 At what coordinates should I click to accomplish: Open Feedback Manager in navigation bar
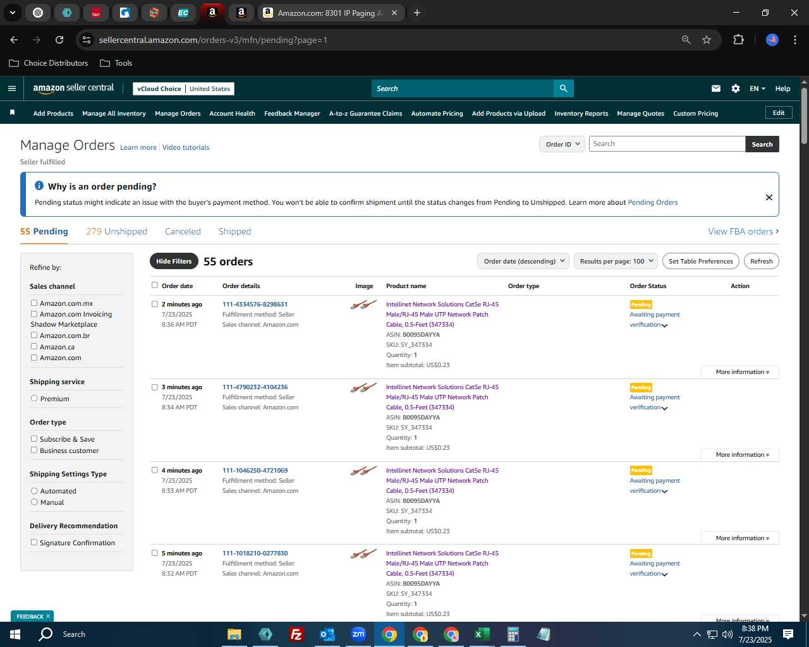tap(292, 114)
